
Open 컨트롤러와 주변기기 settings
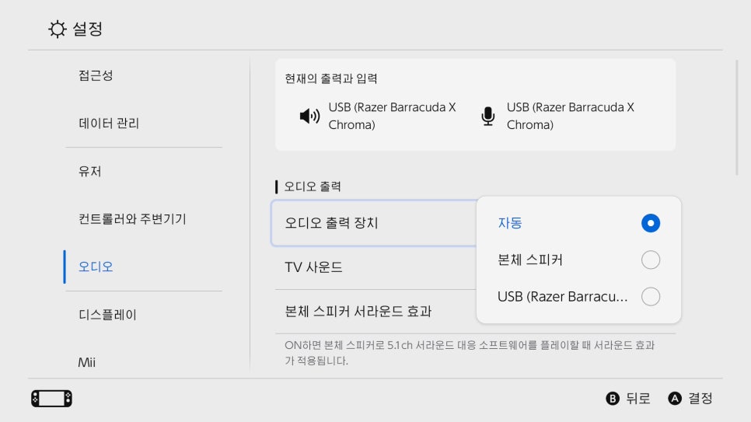click(x=132, y=219)
